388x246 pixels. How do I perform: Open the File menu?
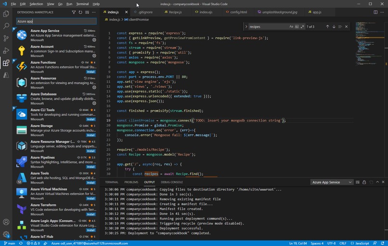point(13,4)
